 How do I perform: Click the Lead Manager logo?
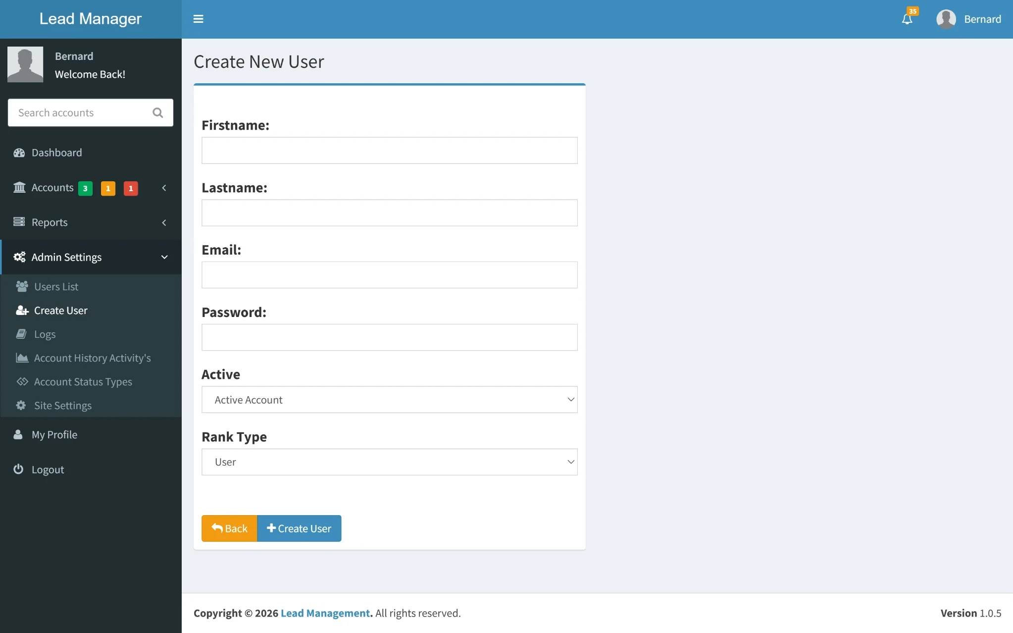coord(91,19)
